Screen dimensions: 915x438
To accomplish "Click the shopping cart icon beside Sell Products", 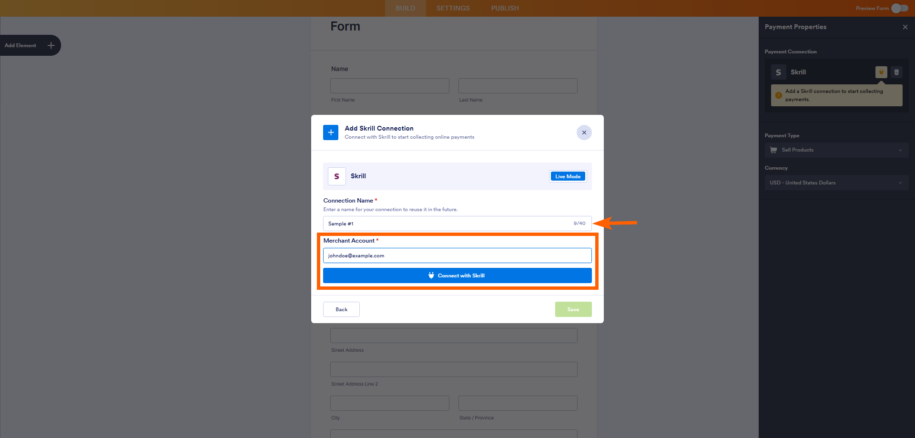I will point(773,150).
